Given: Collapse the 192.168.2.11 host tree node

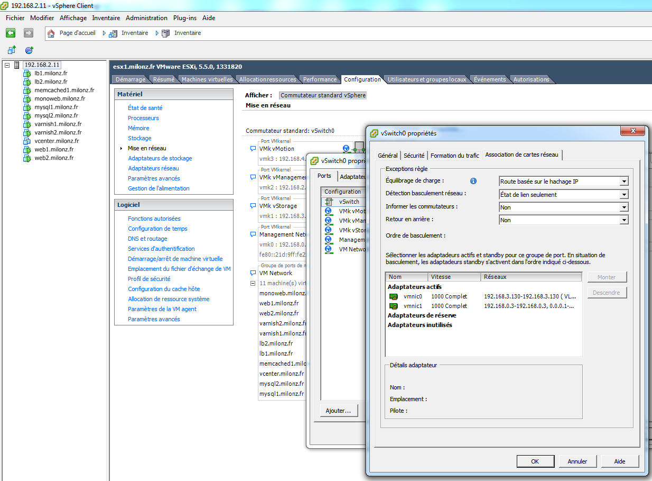Looking at the screenshot, I should 7,65.
